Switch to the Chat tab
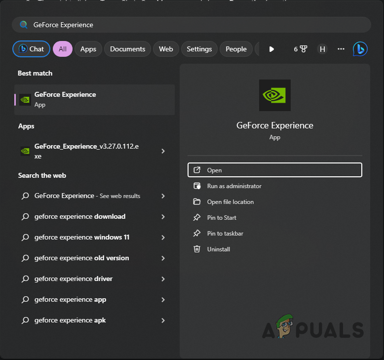The height and width of the screenshot is (360, 384). click(31, 49)
